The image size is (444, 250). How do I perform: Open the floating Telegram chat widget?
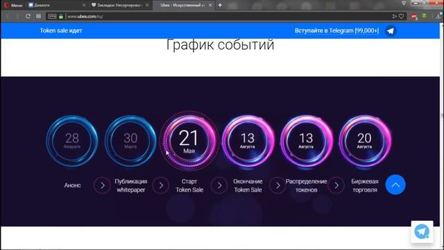[x=422, y=231]
